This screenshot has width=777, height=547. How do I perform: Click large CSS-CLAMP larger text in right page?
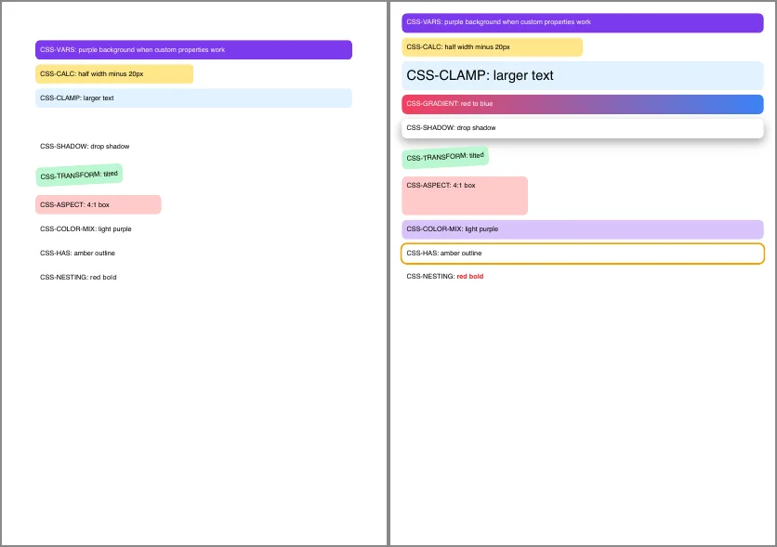click(x=480, y=75)
